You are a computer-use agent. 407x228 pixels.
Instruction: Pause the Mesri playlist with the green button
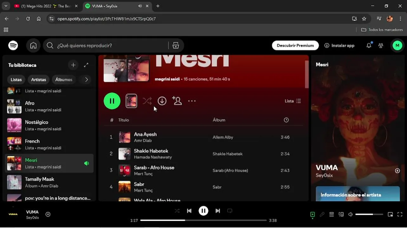tap(112, 101)
